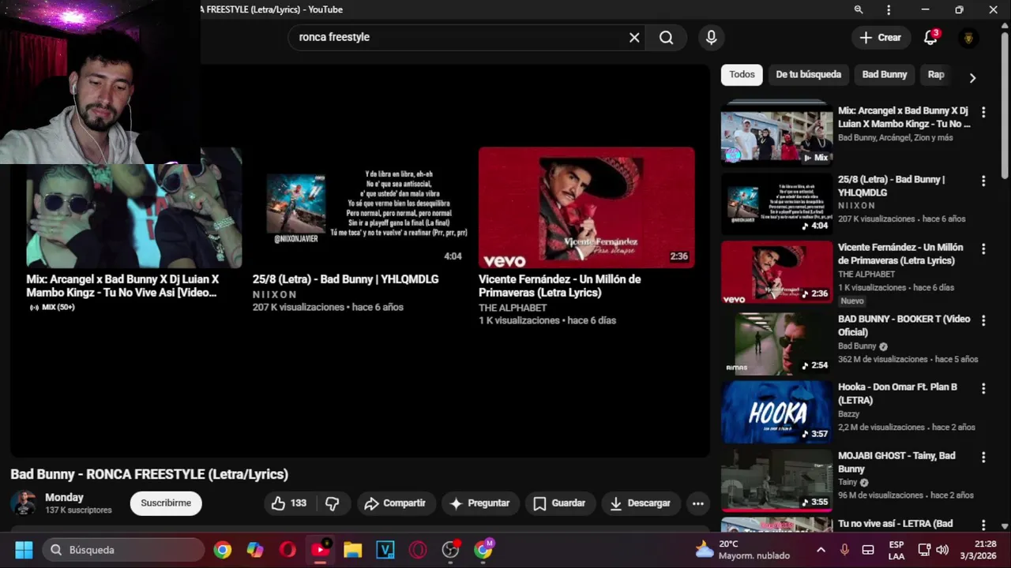Open the Monday channel name link

coord(64,498)
